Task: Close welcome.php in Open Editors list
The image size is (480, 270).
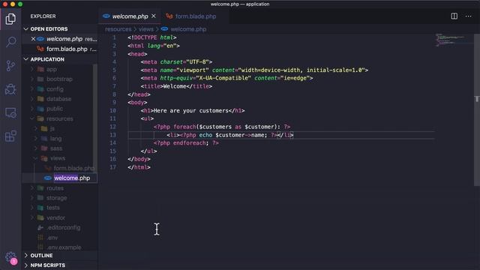Action: click(33, 39)
